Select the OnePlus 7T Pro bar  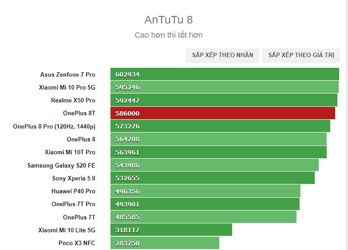click(x=205, y=204)
